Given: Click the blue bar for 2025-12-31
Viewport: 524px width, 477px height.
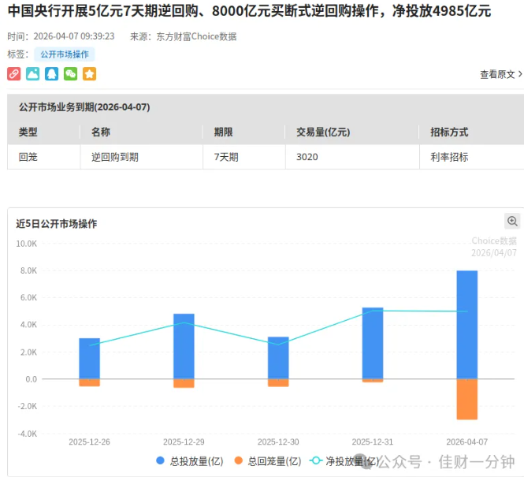Looking at the screenshot, I should [x=373, y=343].
